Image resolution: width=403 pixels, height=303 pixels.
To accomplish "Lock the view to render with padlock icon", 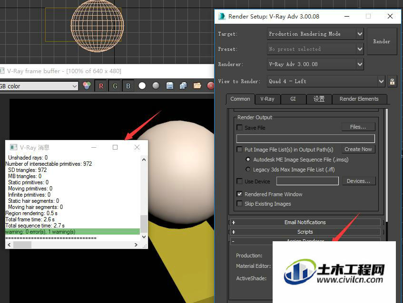I will (392, 82).
